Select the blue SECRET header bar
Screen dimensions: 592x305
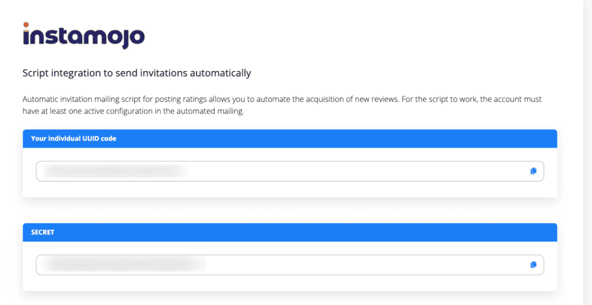tap(289, 232)
